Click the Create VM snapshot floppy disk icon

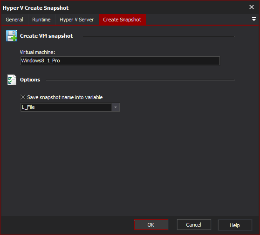coord(12,36)
